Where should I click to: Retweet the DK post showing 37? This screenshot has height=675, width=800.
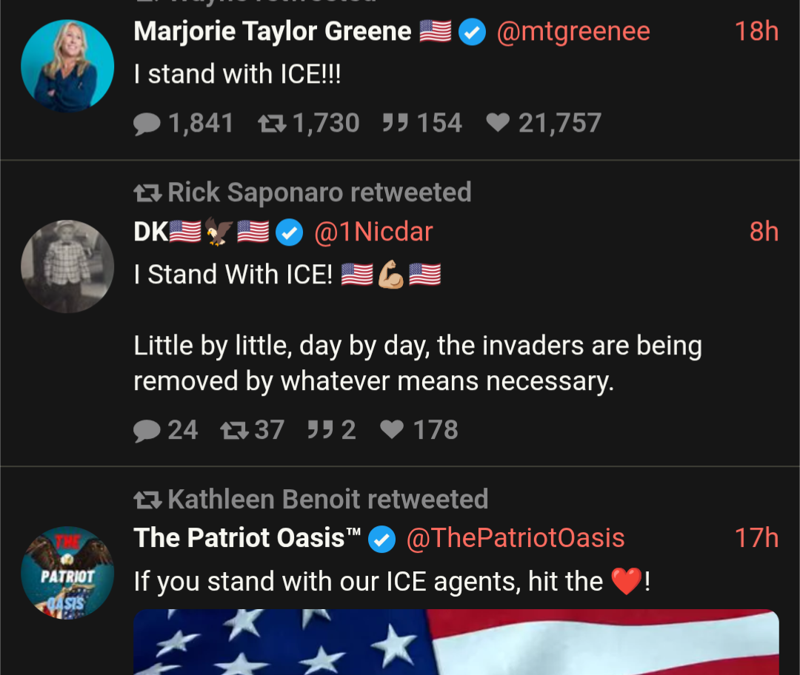click(x=234, y=430)
